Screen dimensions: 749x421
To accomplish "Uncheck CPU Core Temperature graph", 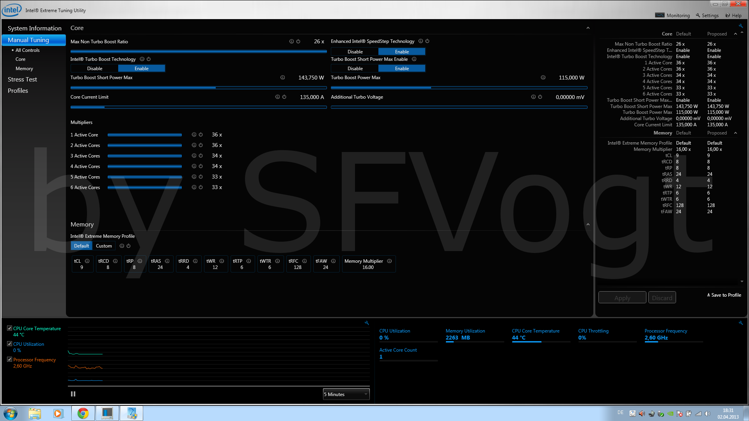I will (x=9, y=328).
